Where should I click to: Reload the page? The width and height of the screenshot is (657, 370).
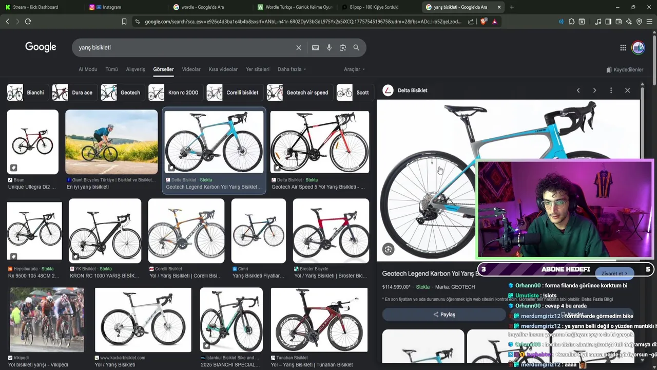(x=28, y=22)
